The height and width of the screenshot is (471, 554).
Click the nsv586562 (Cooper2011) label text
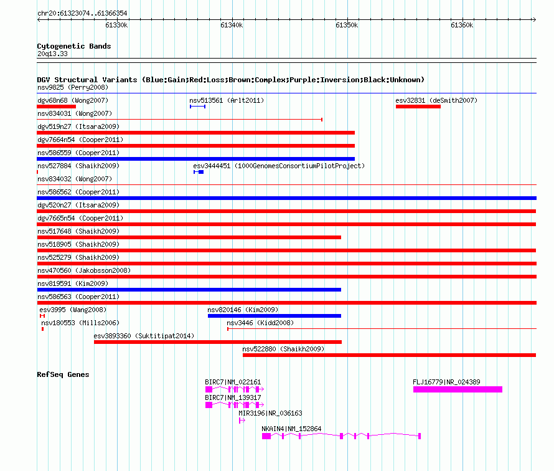pos(78,192)
